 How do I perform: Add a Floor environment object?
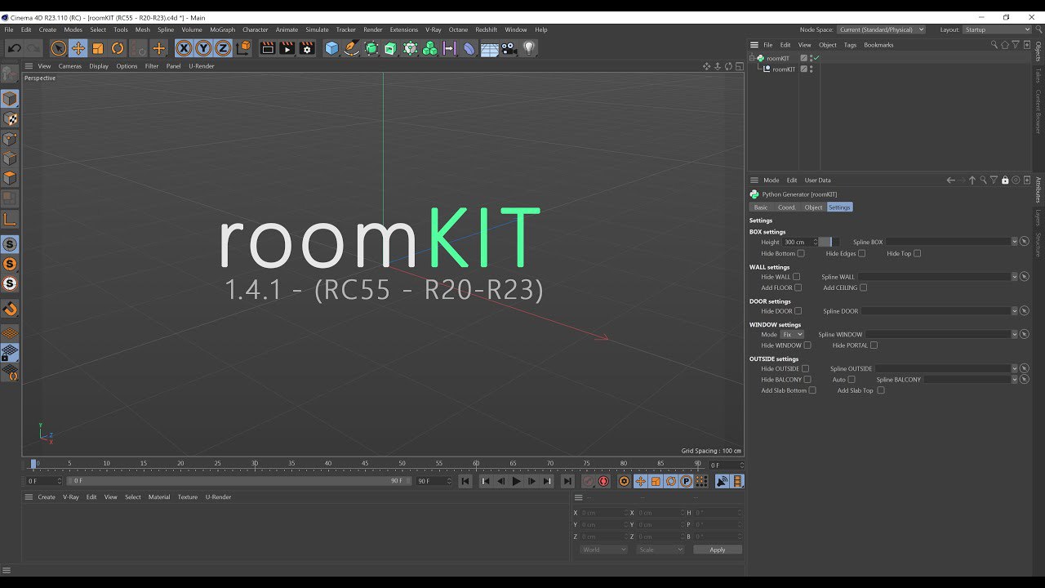pyautogui.click(x=489, y=48)
